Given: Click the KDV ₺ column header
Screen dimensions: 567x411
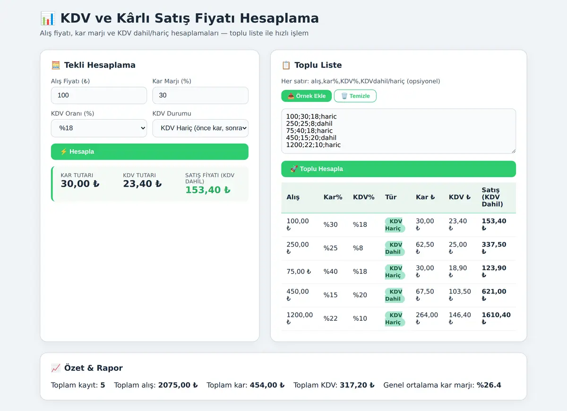Looking at the screenshot, I should pos(460,197).
